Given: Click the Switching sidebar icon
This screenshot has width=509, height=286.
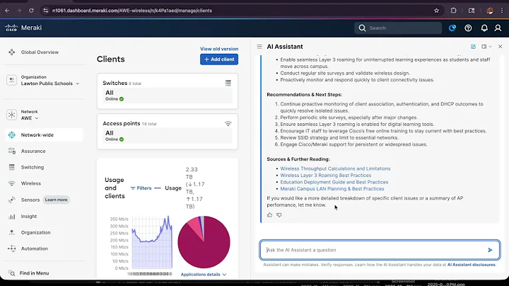Looking at the screenshot, I should pyautogui.click(x=12, y=167).
